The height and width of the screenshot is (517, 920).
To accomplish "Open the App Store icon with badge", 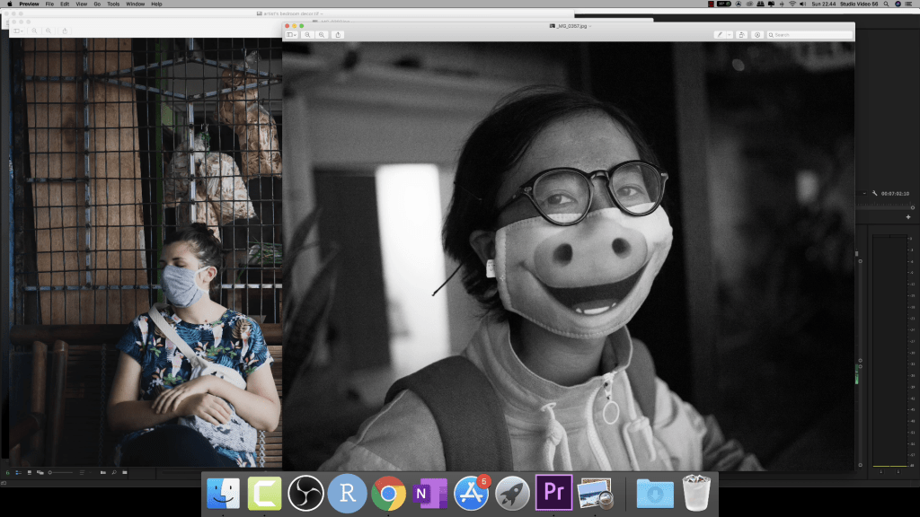I will 471,493.
